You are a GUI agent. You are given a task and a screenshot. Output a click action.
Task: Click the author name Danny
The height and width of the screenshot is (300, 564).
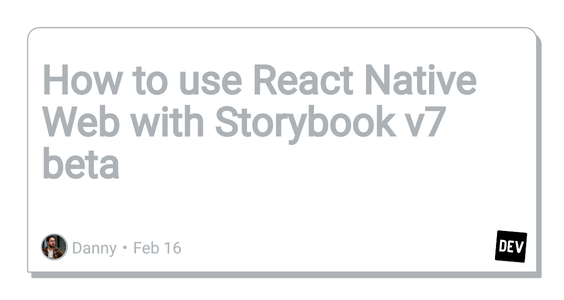coord(93,247)
